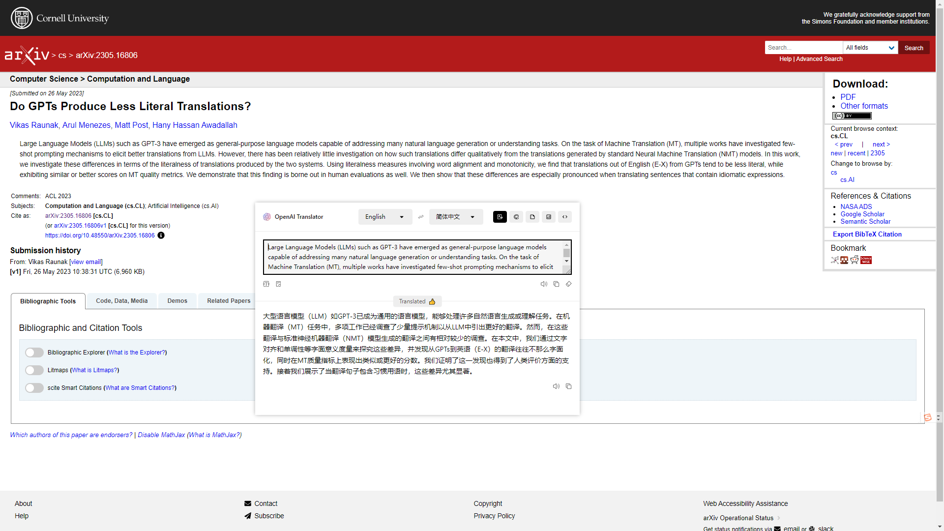Open the All fields search dropdown
Viewport: 944px width, 531px height.
coord(870,48)
